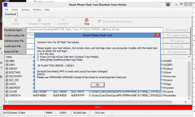Click the COM3 status bar entry
This screenshot has height=117, width=195.
tap(63, 113)
